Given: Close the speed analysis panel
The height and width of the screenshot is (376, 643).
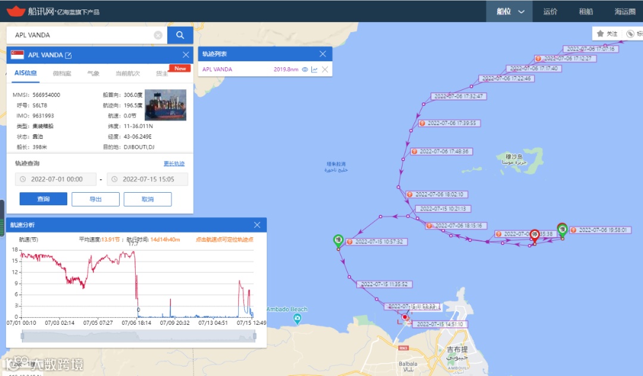Looking at the screenshot, I should click(x=257, y=225).
